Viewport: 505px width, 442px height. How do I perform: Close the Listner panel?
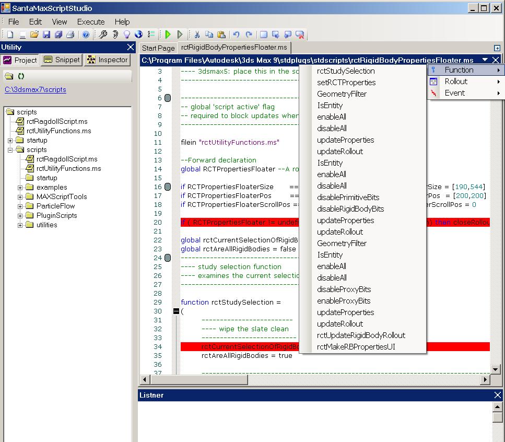[x=498, y=395]
